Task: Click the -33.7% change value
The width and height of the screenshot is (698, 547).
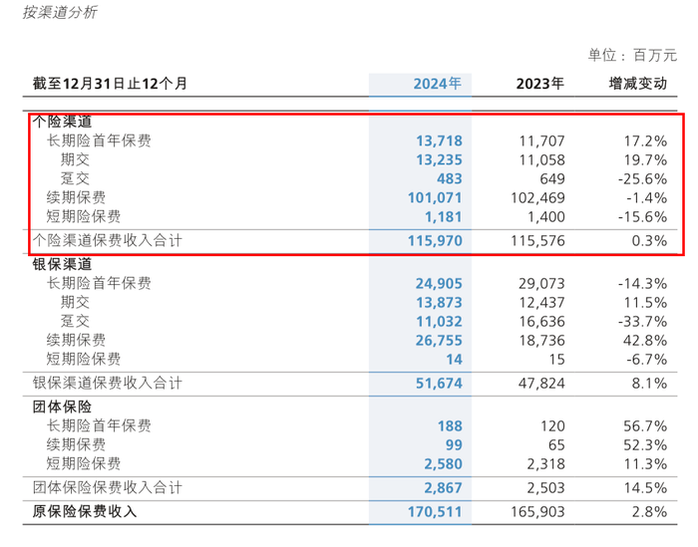Action: tap(641, 321)
